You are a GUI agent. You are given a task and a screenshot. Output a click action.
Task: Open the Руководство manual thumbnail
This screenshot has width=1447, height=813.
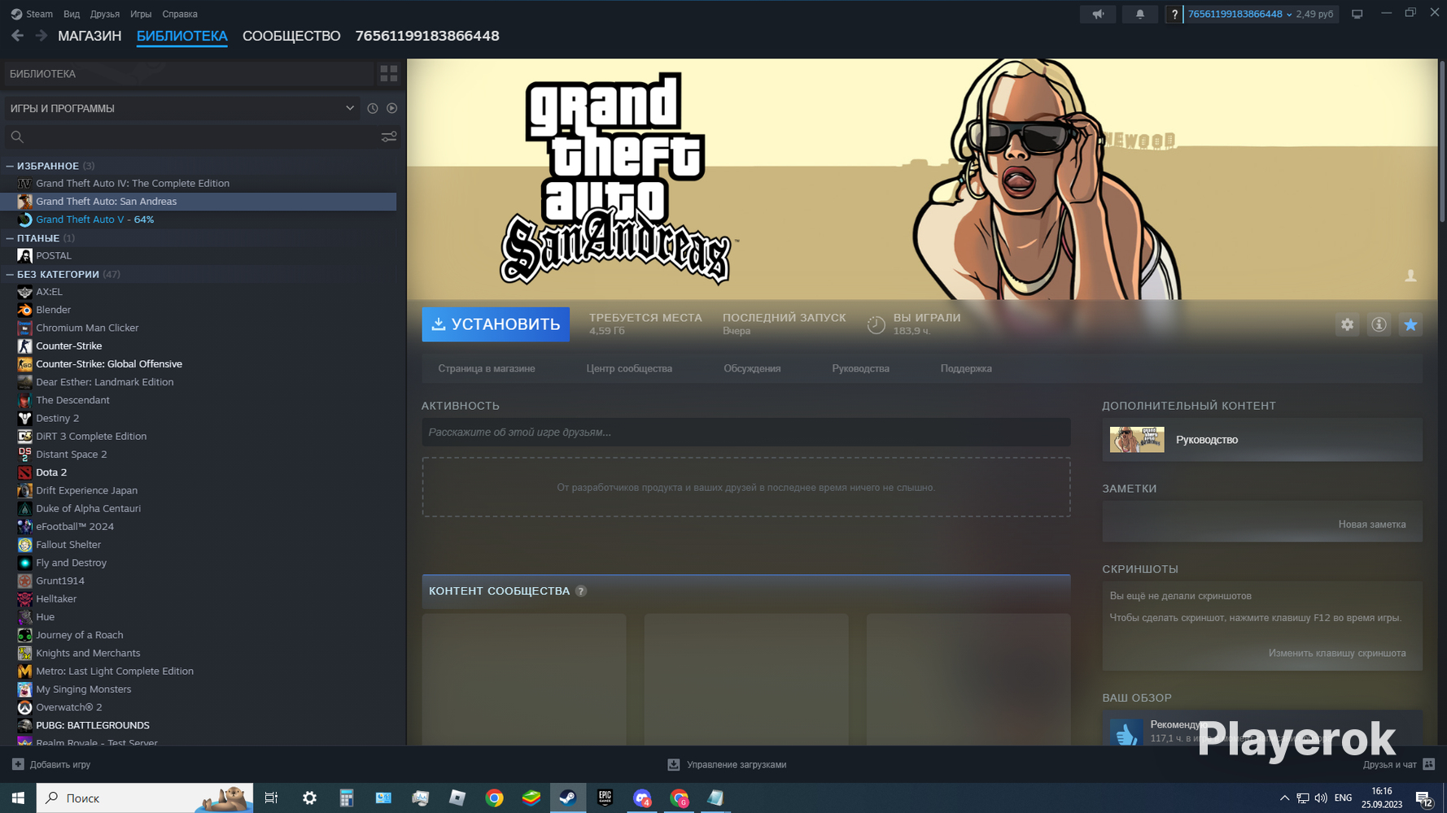click(x=1137, y=440)
